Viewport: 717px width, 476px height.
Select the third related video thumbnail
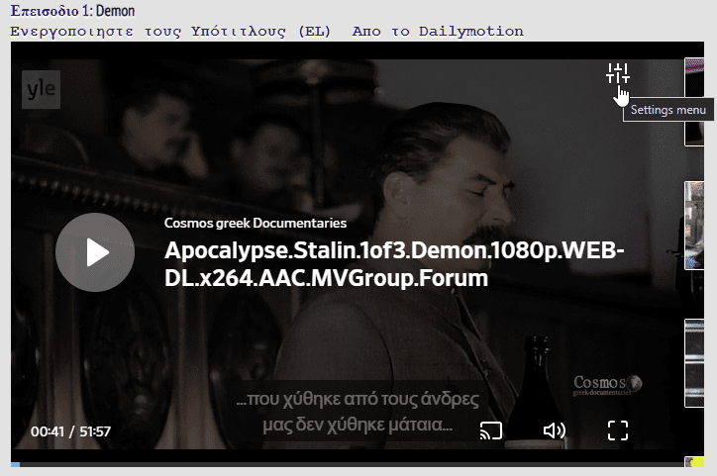(694, 363)
